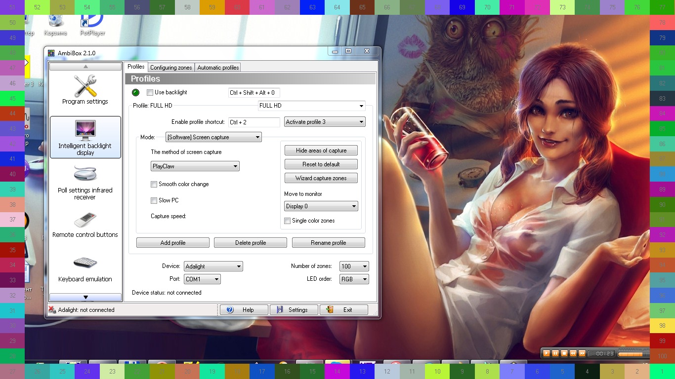This screenshot has width=675, height=379.
Task: Click the PotPlayer desktop shortcut
Action: click(92, 25)
